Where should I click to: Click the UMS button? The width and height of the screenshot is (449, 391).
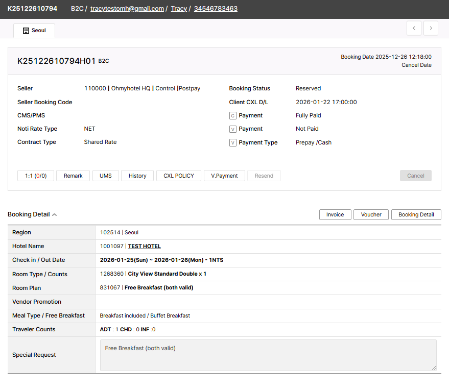tap(106, 176)
